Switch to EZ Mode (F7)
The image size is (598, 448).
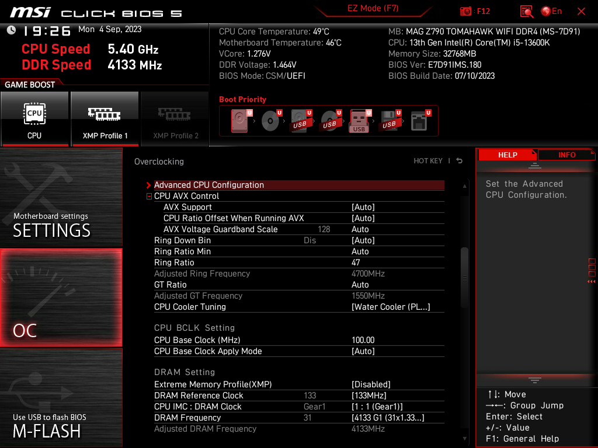pyautogui.click(x=373, y=8)
